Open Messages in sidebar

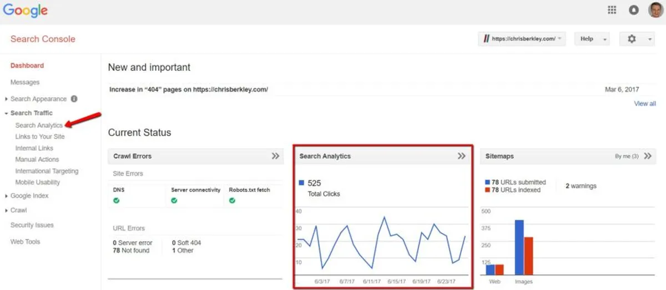[25, 82]
